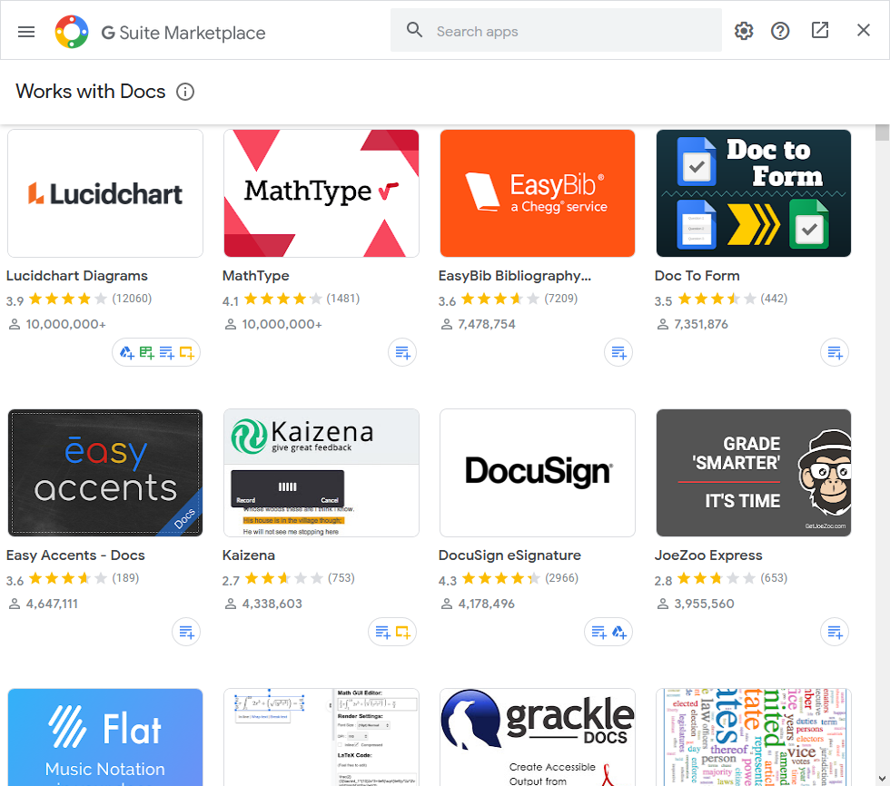890x786 pixels.
Task: Click the search magnifier icon
Action: point(414,30)
